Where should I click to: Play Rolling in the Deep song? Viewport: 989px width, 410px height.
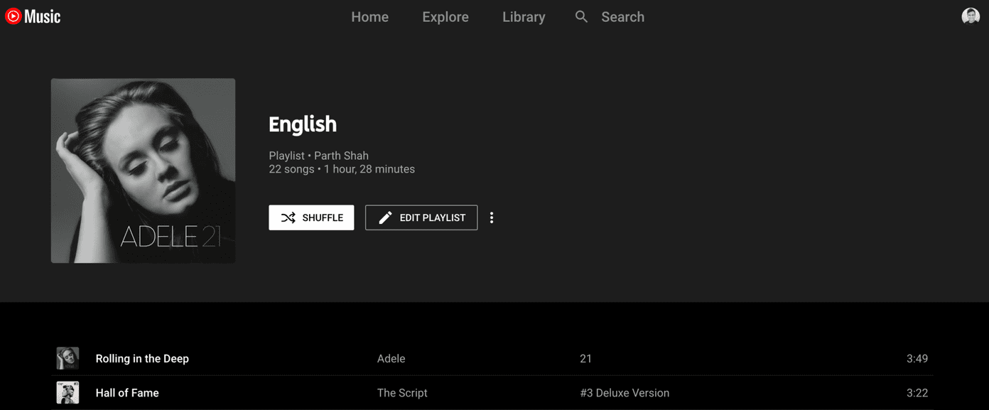(142, 359)
